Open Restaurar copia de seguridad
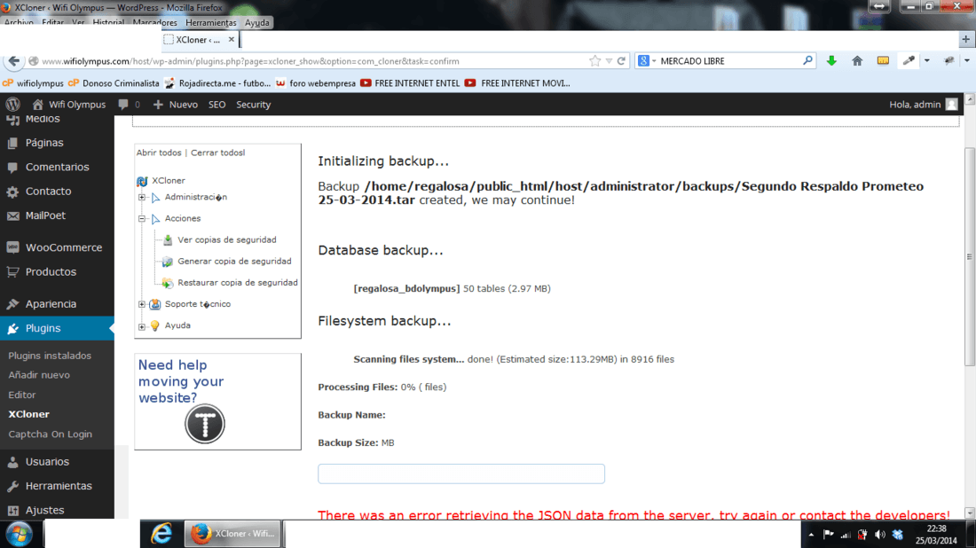The image size is (976, 548). point(238,283)
